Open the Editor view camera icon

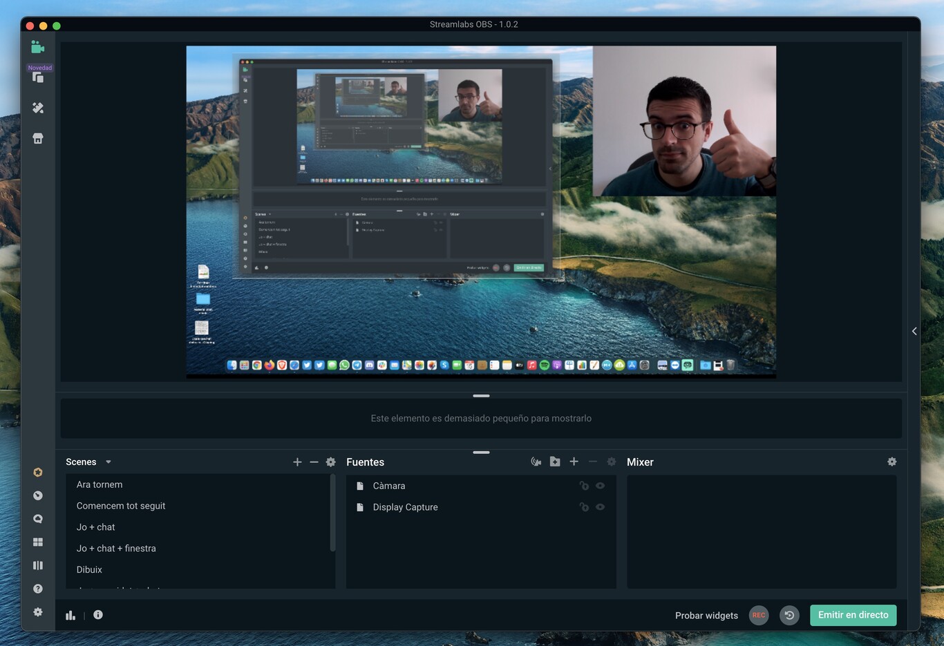[x=37, y=46]
